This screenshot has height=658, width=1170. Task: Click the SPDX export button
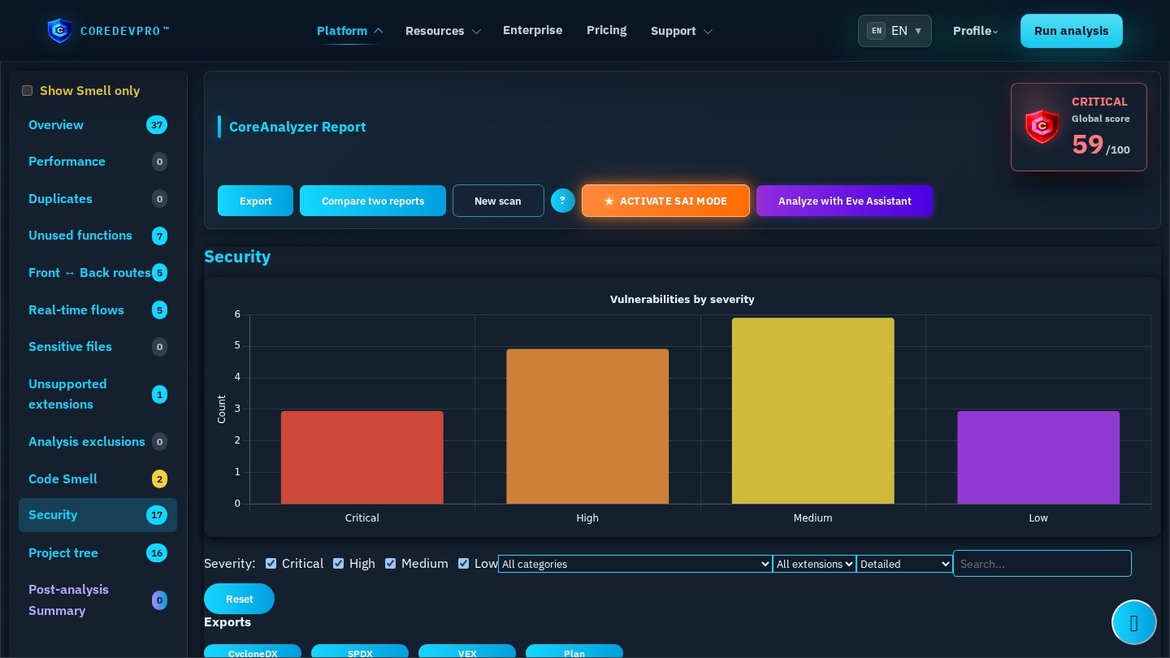[x=360, y=652]
